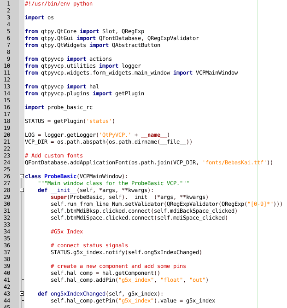Image resolution: width=287 pixels, height=308 pixels.
Task: Click the comment '# Add custom fonts'
Action: [x=53, y=156]
